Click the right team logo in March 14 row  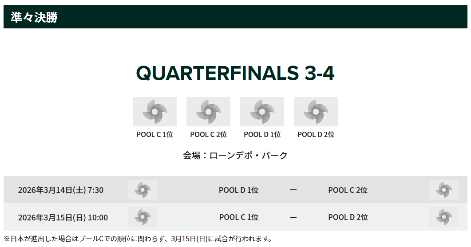click(443, 190)
